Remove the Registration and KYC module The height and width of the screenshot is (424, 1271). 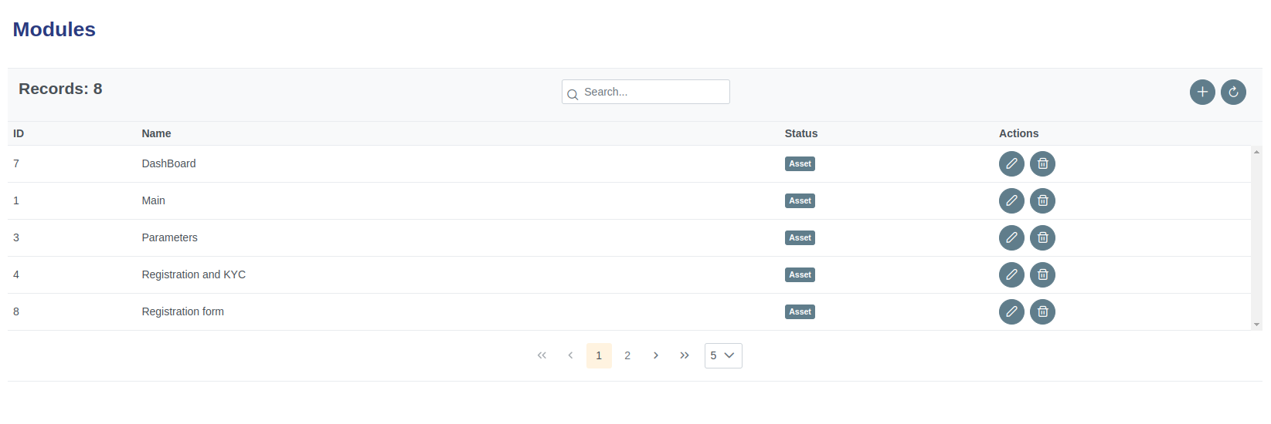point(1042,274)
